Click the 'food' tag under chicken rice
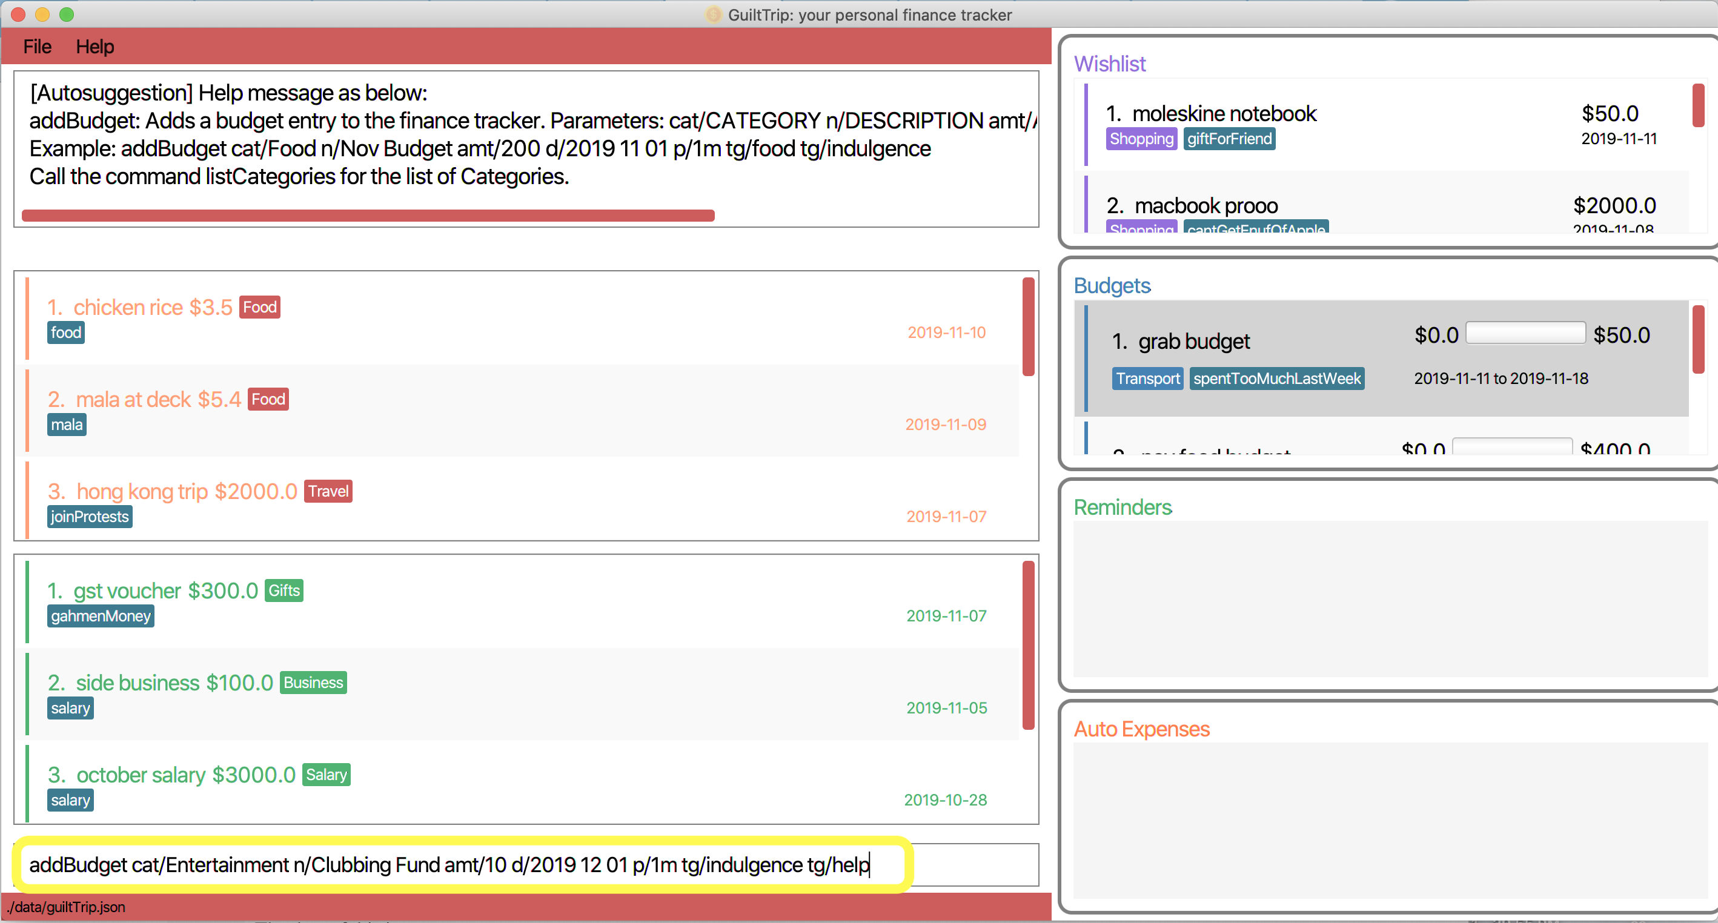 [66, 332]
